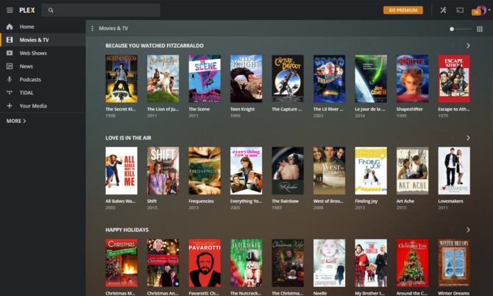Open the Your Media sidebar item
493x296 pixels.
[43, 106]
